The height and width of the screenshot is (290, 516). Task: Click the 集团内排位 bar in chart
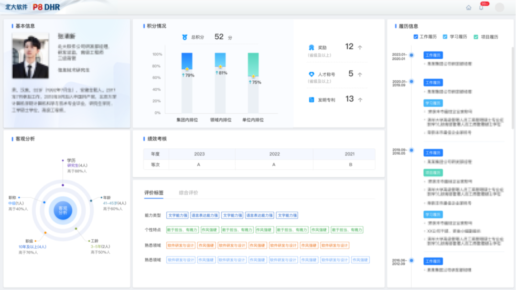[x=187, y=81]
